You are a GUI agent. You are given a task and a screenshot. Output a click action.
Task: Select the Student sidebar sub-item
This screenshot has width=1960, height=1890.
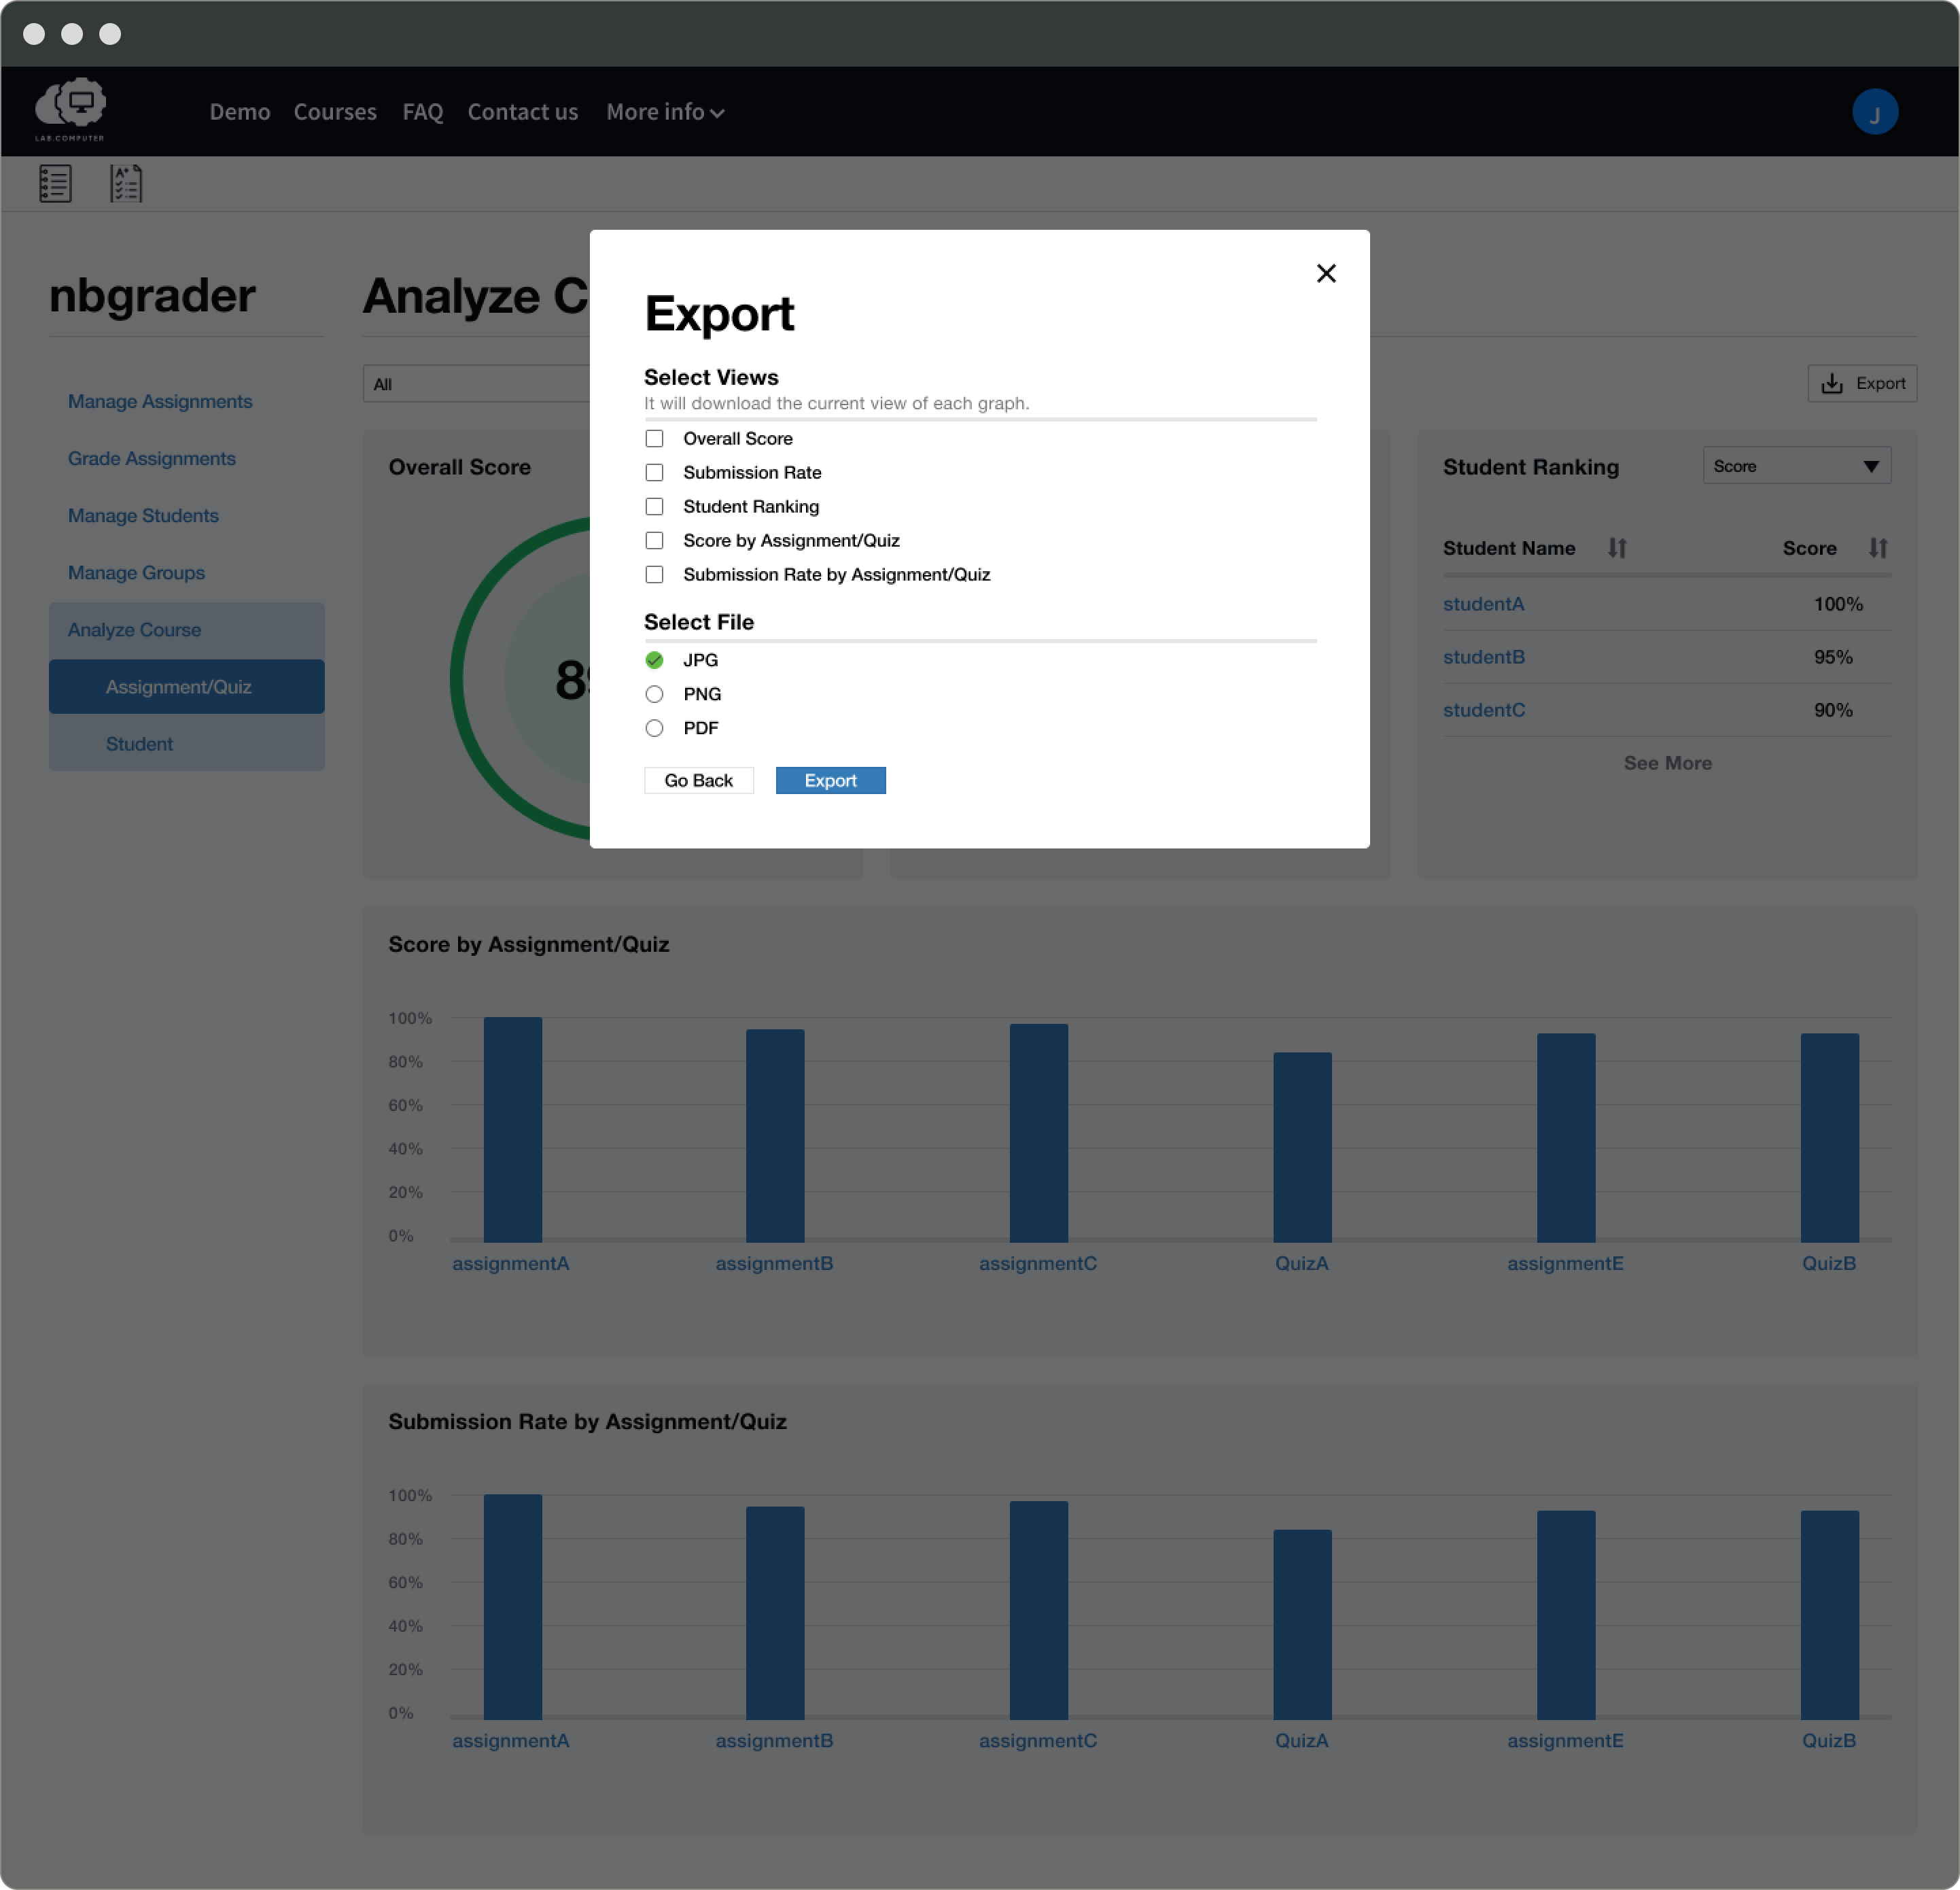tap(187, 744)
